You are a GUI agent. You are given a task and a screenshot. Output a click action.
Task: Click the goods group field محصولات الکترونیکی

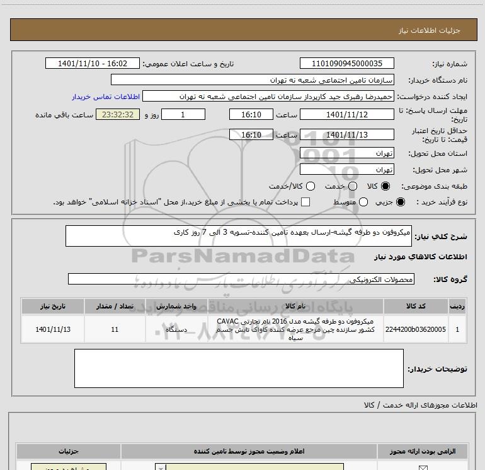tap(241, 279)
